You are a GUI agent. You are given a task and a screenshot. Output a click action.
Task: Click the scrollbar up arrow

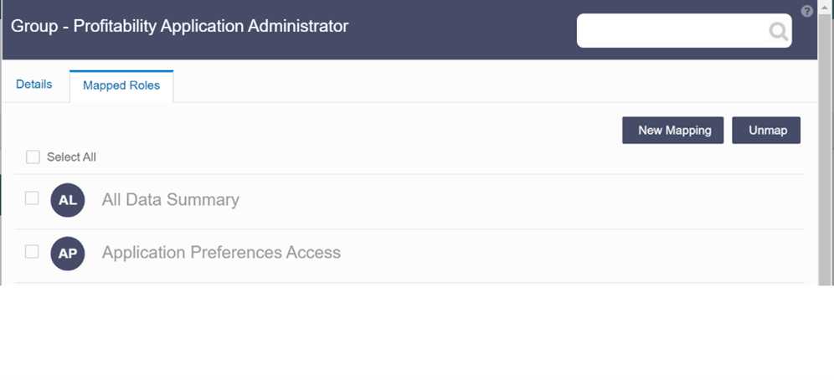pyautogui.click(x=826, y=8)
